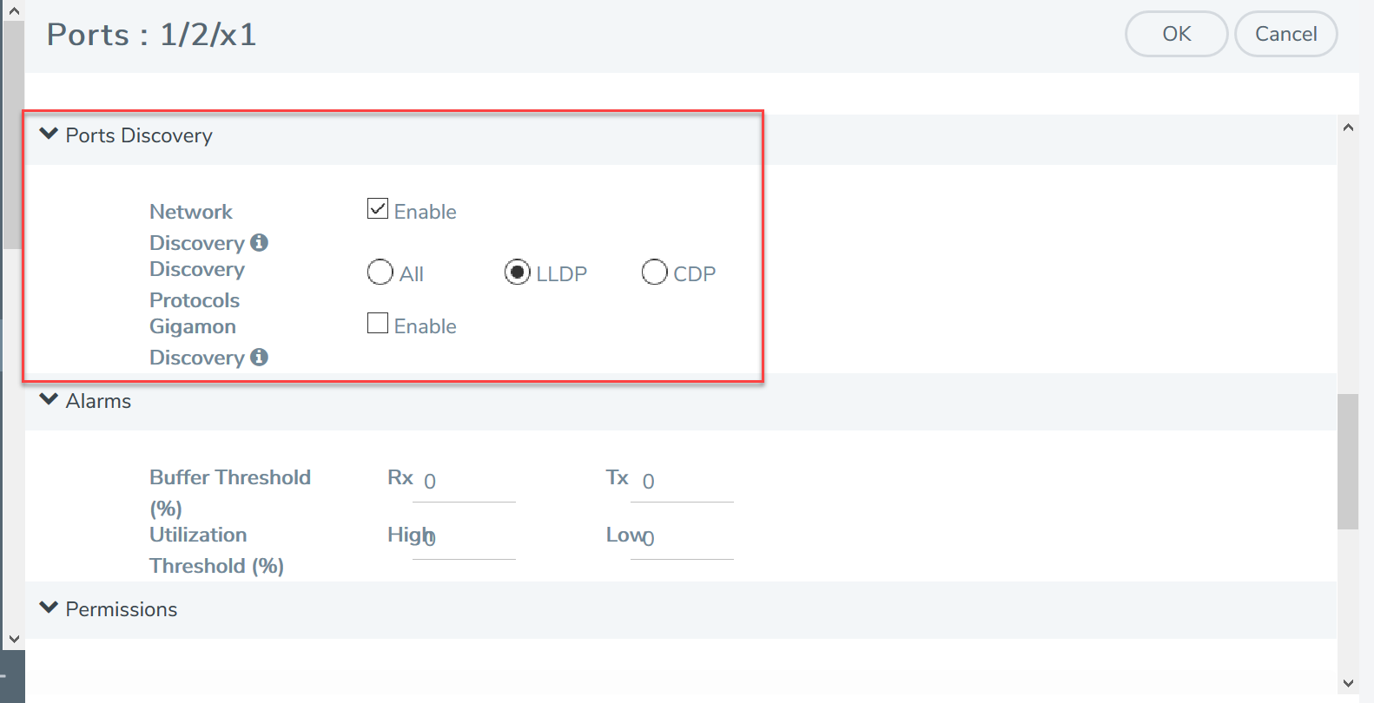
Task: Click the right scrollbar down arrow
Action: point(1348,683)
